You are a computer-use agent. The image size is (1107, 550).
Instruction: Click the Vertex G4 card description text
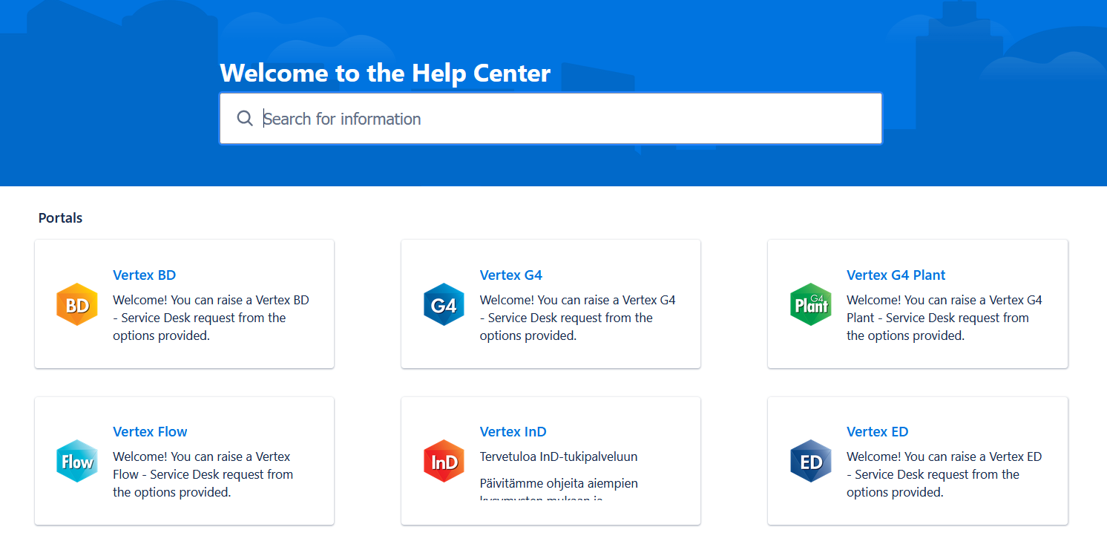coord(577,318)
